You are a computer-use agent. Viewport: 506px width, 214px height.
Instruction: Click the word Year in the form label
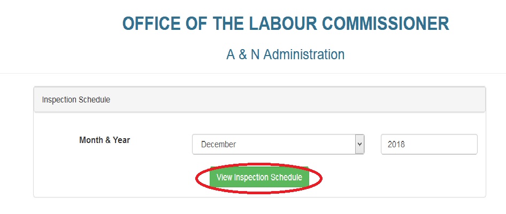point(120,140)
